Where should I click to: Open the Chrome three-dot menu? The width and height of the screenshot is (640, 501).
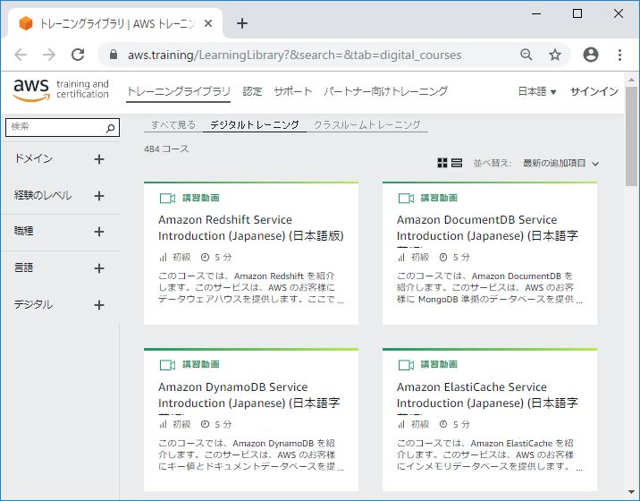[x=619, y=55]
